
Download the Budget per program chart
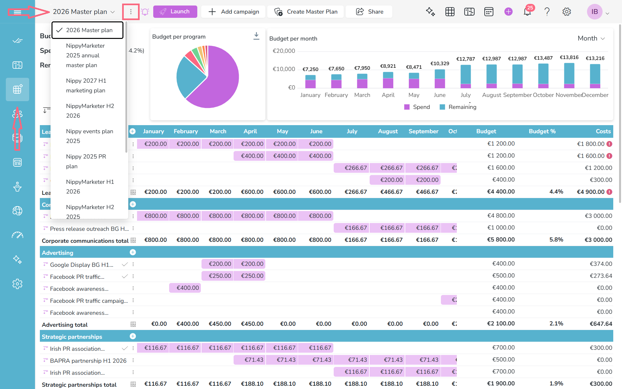coord(256,36)
